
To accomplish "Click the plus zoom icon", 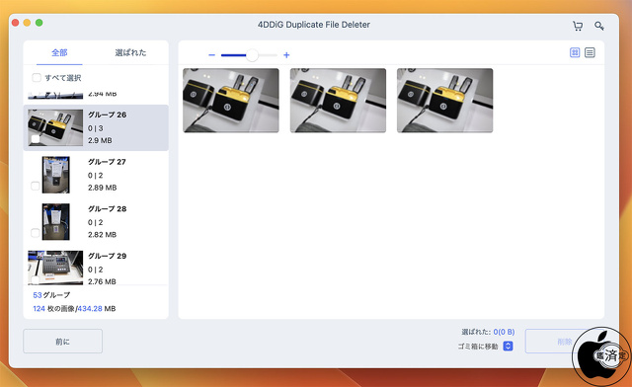I will [x=286, y=55].
